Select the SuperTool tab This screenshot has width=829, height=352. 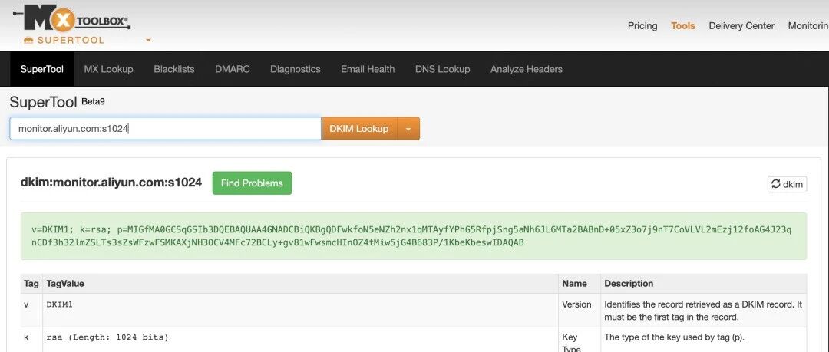(41, 69)
